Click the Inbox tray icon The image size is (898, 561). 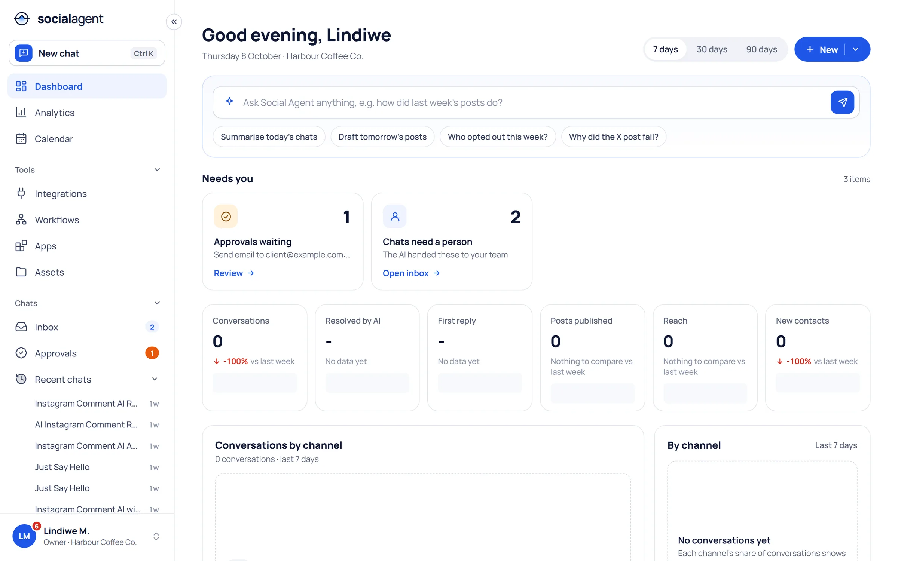(x=21, y=327)
